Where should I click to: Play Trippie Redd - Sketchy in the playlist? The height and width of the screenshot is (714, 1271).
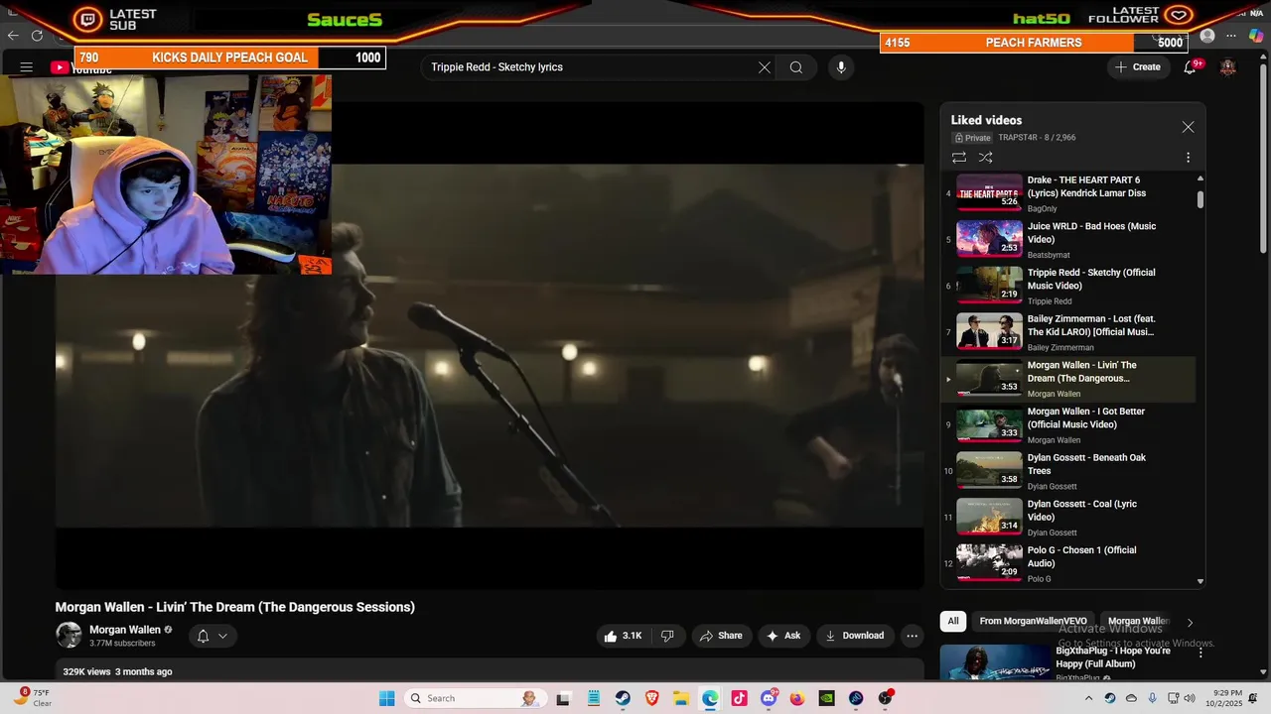pyautogui.click(x=1067, y=287)
